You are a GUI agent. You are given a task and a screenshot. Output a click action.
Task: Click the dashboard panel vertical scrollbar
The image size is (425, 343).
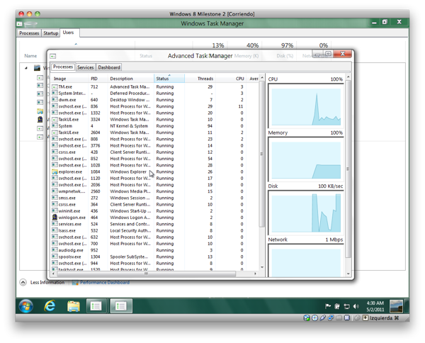348,169
